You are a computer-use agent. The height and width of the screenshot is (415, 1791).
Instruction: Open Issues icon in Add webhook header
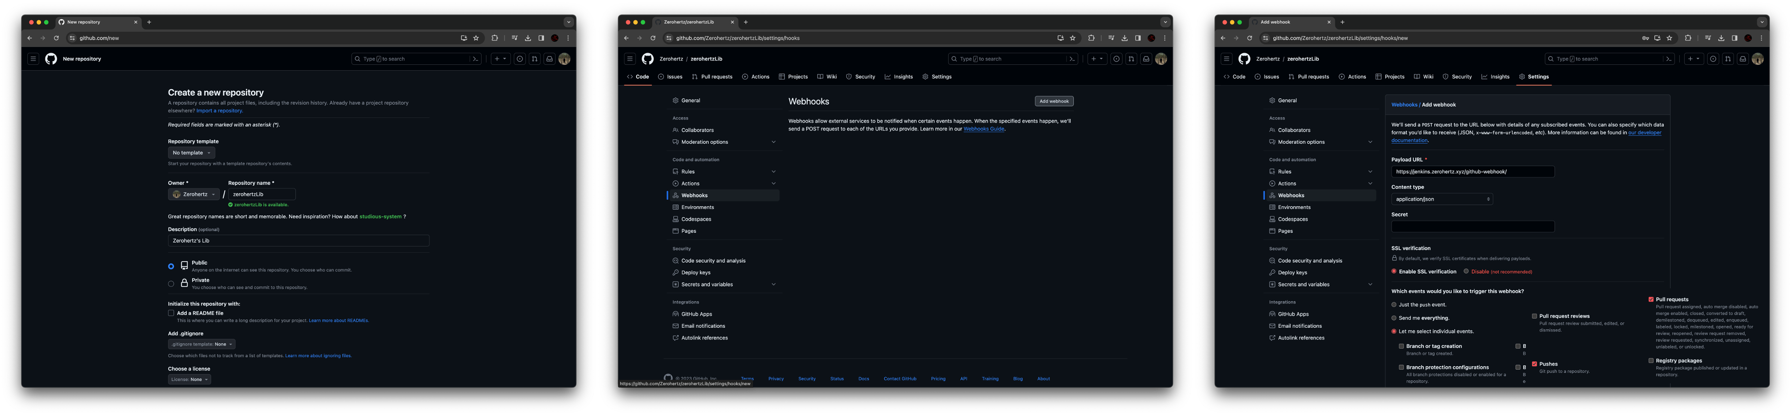coord(1713,59)
